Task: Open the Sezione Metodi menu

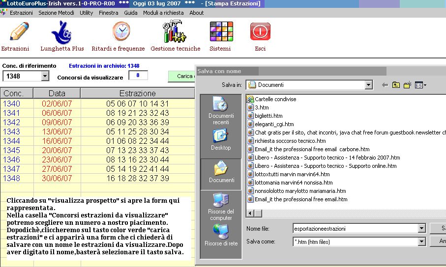Action: click(57, 13)
